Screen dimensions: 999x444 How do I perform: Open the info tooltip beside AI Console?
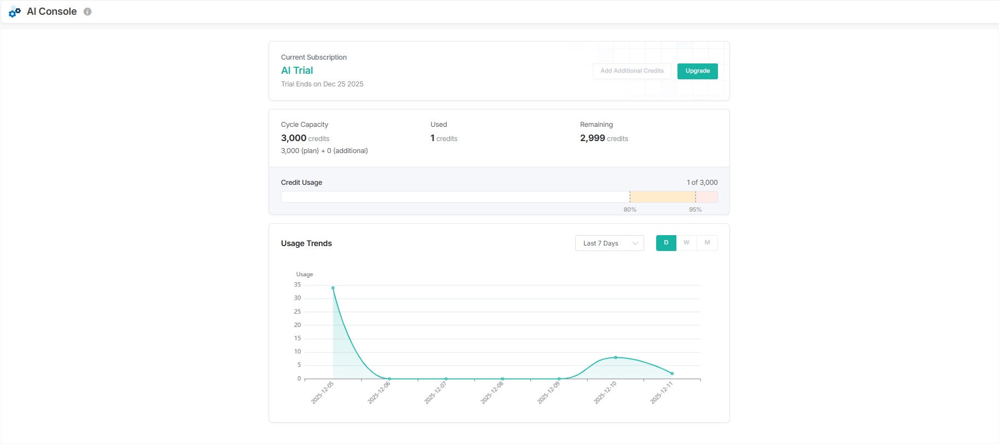pos(87,11)
